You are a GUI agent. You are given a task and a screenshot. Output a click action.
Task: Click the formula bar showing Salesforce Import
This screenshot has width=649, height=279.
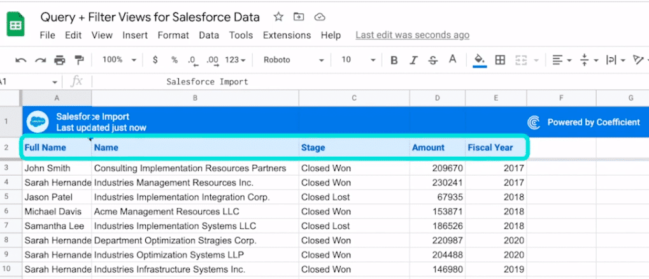(x=371, y=82)
